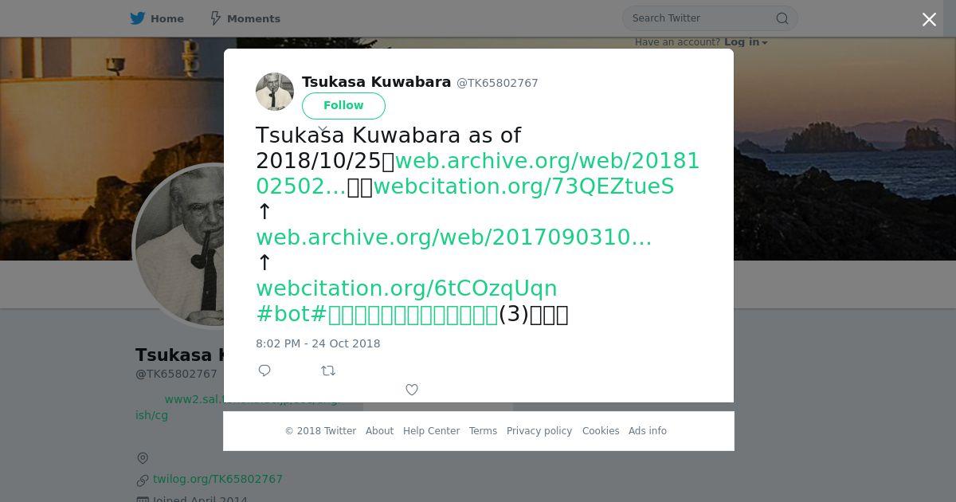Click the #bot hashtag
956x502 pixels.
282,314
